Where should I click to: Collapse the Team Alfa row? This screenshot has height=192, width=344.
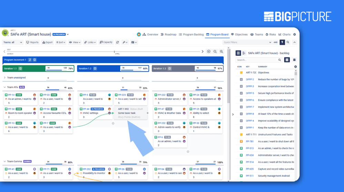click(4, 87)
